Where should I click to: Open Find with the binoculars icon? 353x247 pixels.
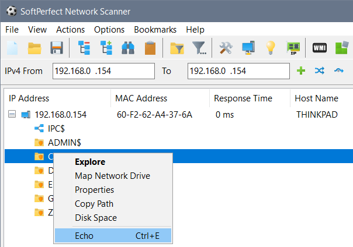pyautogui.click(x=128, y=48)
